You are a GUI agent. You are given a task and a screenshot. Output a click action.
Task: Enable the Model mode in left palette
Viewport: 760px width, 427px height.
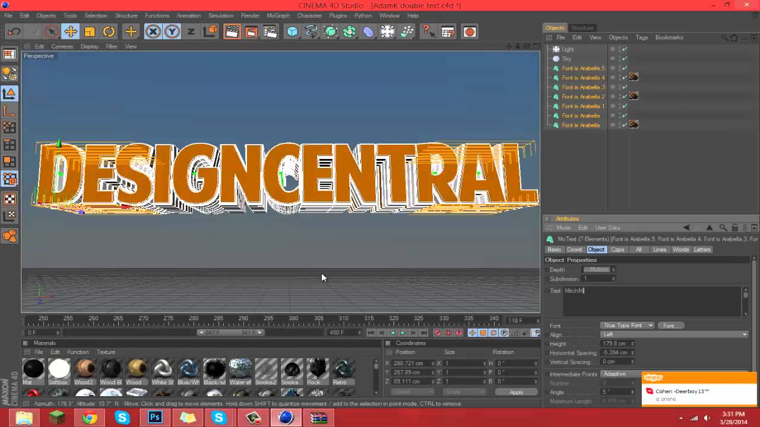coord(9,93)
